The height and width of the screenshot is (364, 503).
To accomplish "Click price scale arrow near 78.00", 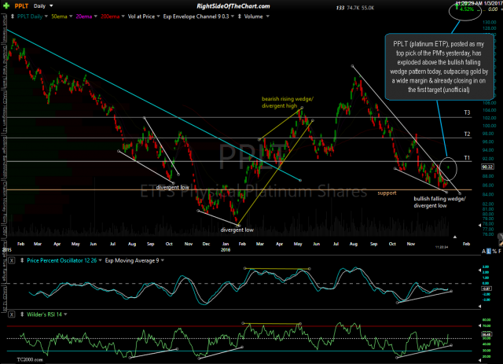I will [480, 226].
